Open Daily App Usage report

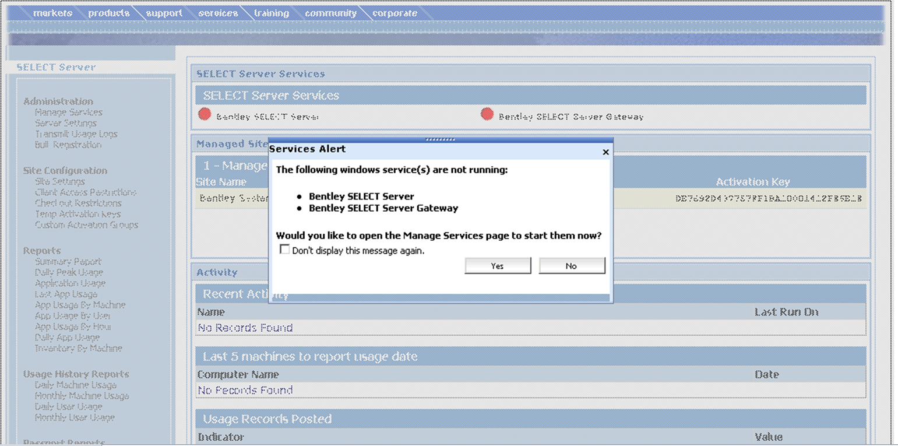[x=67, y=337]
